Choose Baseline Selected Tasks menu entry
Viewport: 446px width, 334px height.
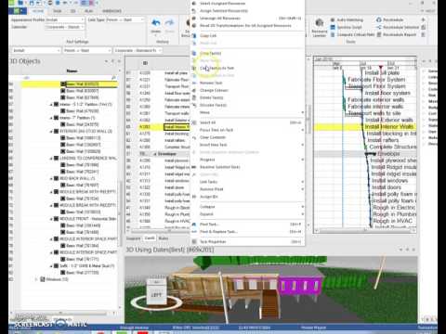click(247, 167)
